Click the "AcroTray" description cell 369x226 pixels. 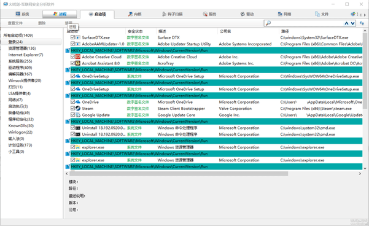point(165,63)
